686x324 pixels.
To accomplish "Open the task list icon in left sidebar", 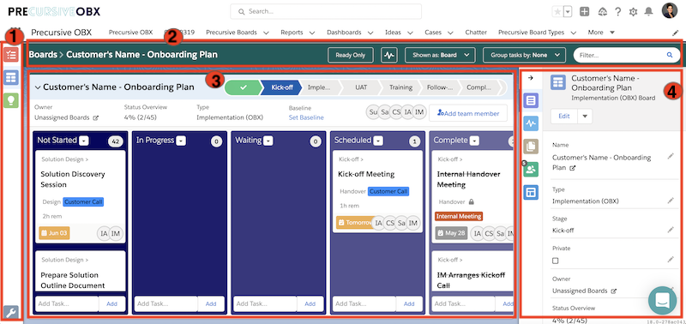I will (11, 55).
